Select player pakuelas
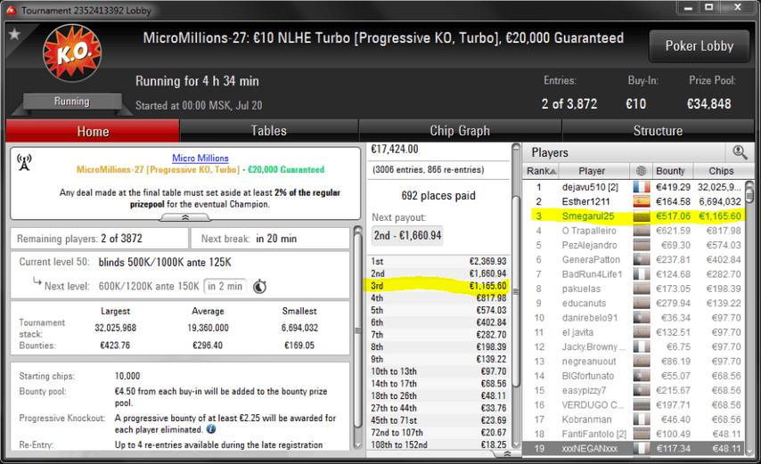 (634, 289)
